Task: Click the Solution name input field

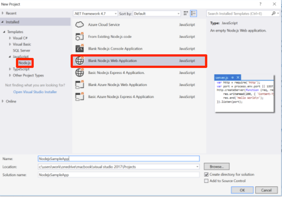Action: click(119, 175)
